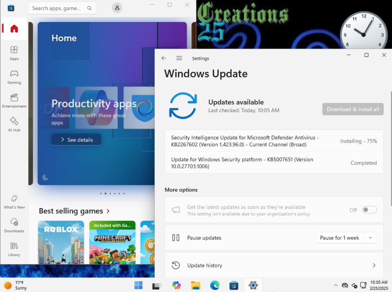Click the Settings window vertical scrollbar
Viewport: 392px width, 292px height.
pyautogui.click(x=391, y=149)
